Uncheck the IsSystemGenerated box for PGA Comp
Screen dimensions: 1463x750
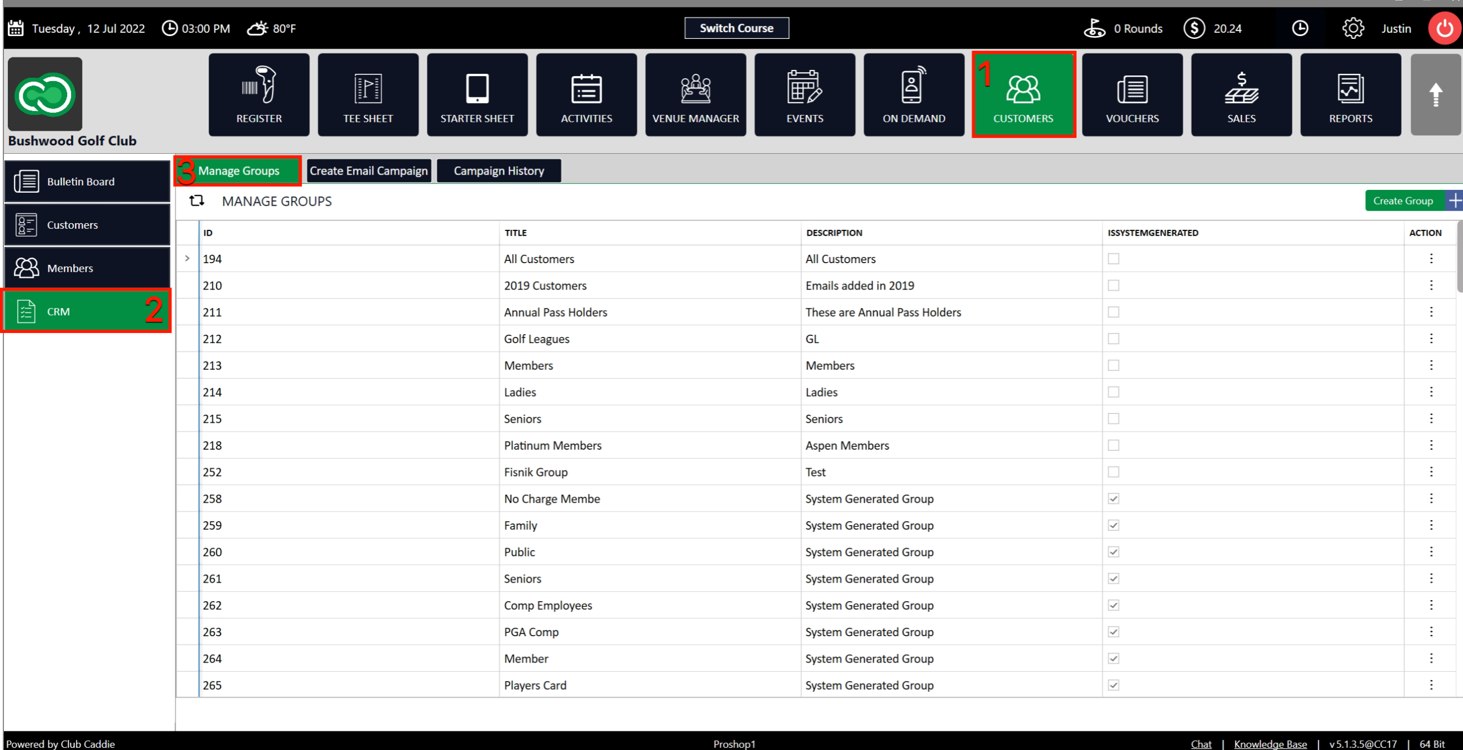click(x=1113, y=632)
